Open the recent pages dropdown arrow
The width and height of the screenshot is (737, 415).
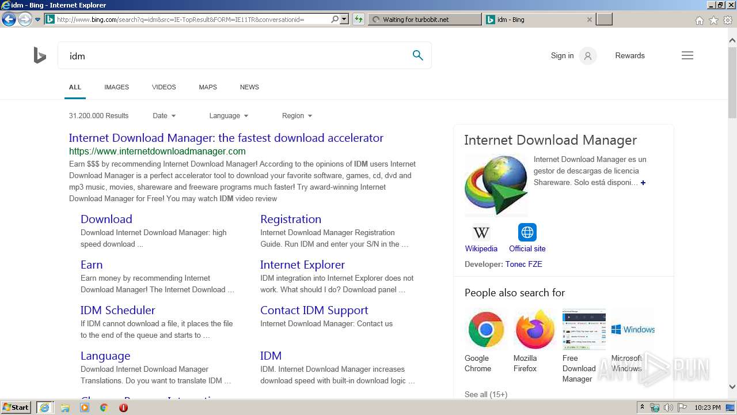[37, 20]
